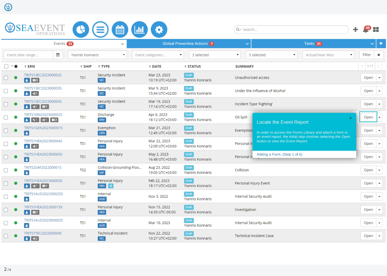The height and width of the screenshot is (276, 387).
Task: Open the Oil Spill event report
Action: (x=368, y=117)
